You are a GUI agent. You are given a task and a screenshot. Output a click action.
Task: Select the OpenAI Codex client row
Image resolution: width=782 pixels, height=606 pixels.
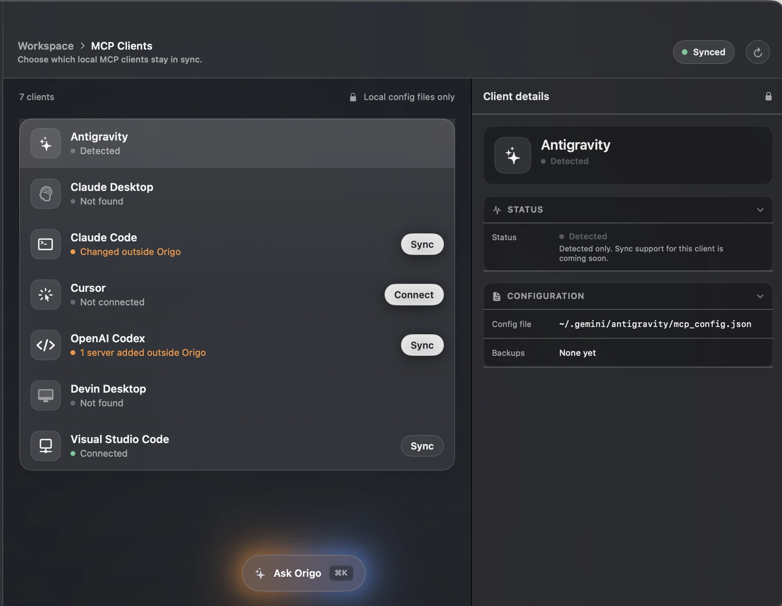pos(237,345)
